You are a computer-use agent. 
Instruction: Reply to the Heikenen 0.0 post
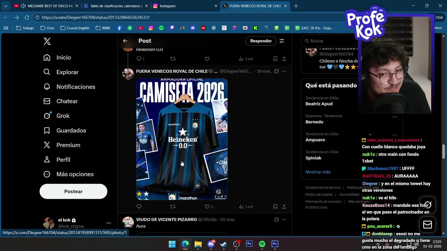[x=140, y=59]
